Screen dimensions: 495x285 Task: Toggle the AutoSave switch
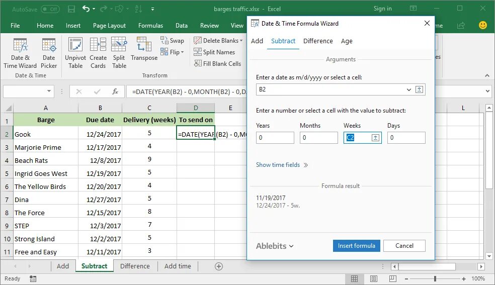[50, 9]
